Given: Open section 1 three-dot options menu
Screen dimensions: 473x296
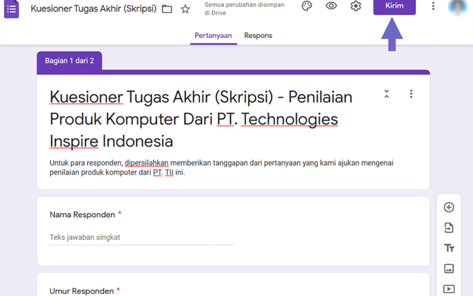Looking at the screenshot, I should point(411,94).
